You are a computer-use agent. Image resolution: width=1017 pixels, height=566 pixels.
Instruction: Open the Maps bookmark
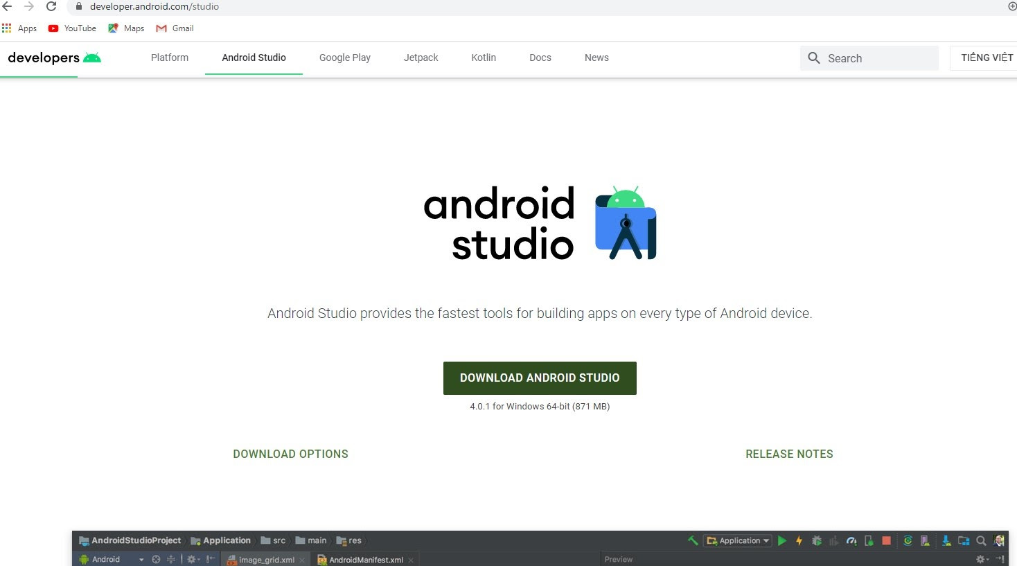(126, 28)
